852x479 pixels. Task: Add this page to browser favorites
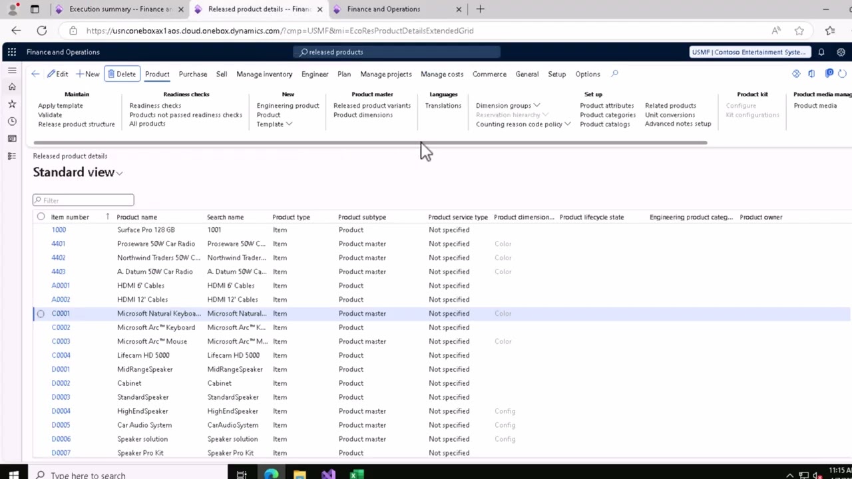pos(799,31)
